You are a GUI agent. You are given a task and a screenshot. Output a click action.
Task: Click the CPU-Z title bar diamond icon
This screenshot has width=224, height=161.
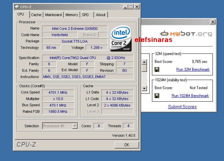(x=17, y=7)
